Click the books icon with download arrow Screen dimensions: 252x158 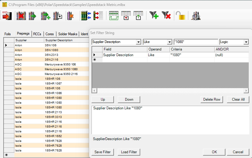point(57,16)
